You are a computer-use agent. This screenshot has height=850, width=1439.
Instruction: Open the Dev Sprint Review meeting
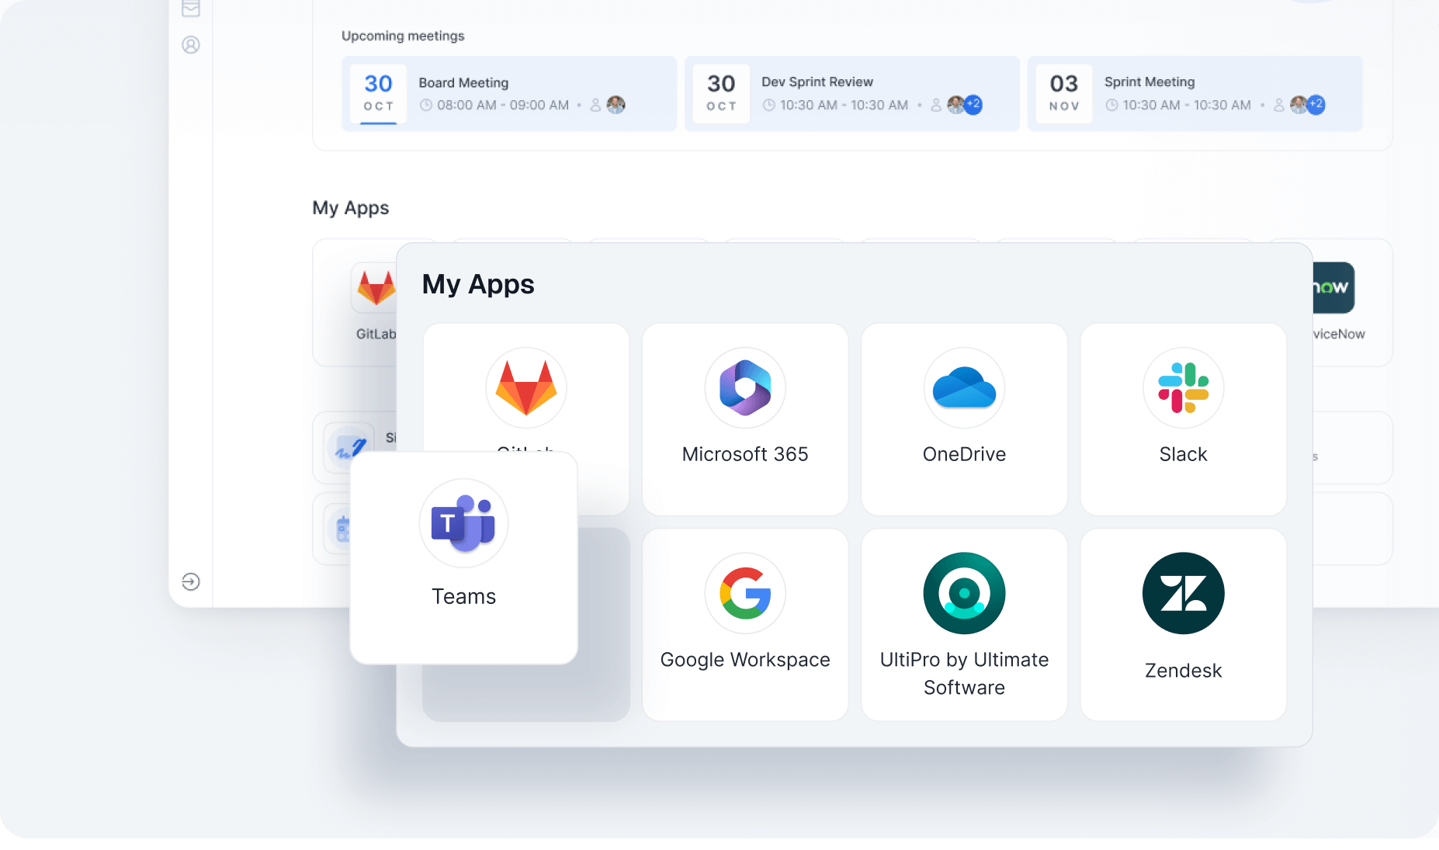pos(851,93)
